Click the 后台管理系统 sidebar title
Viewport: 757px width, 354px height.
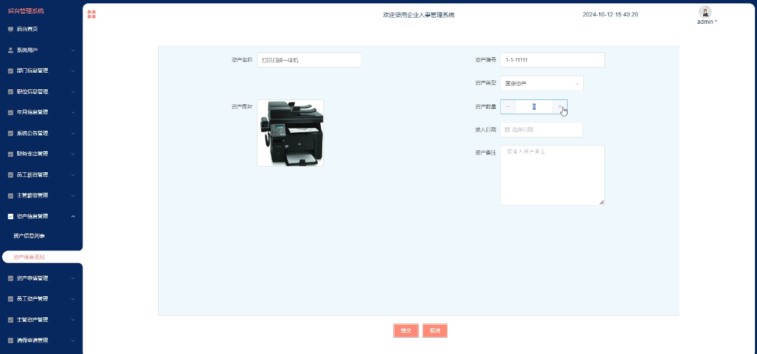26,11
